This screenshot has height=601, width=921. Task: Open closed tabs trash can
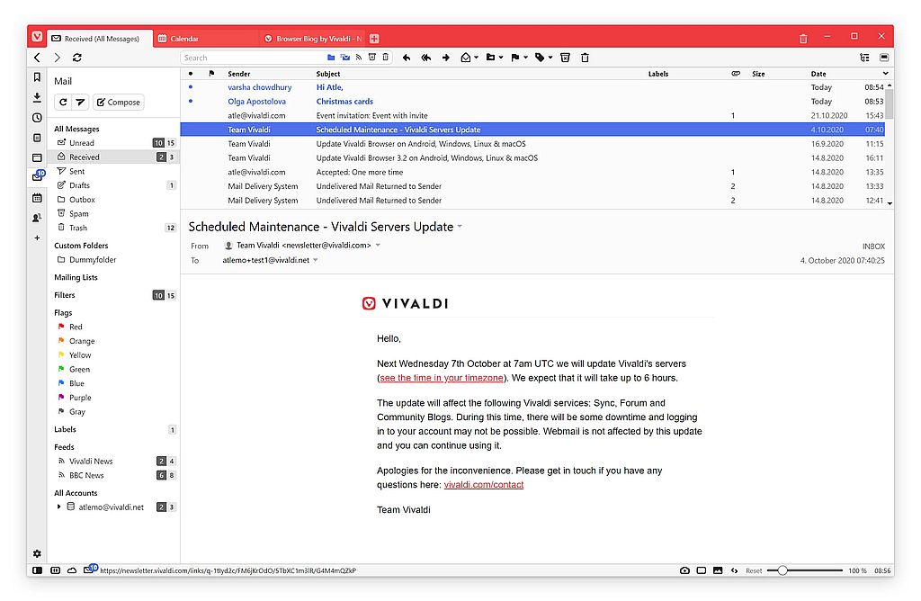803,39
